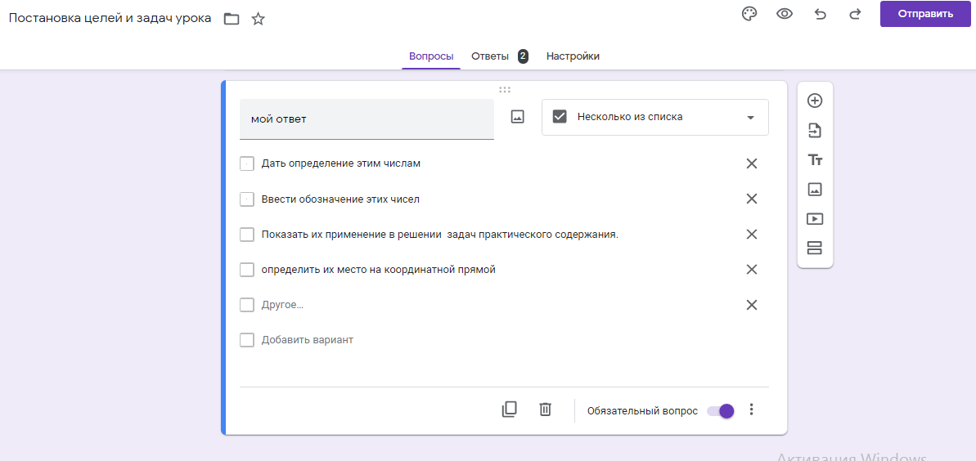Preview the form with eye icon
Viewport: 976px width, 461px height.
(785, 15)
